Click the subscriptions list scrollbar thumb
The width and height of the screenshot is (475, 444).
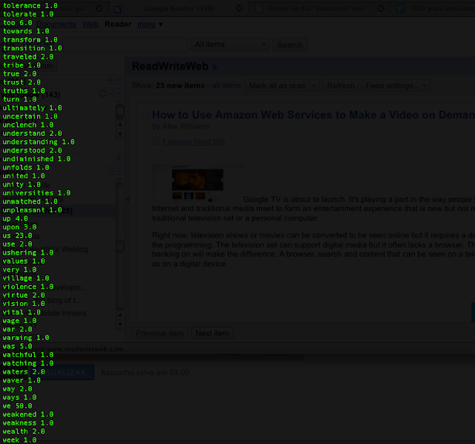120,246
